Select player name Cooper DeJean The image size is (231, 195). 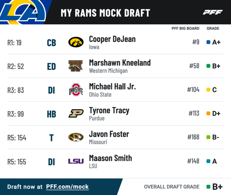click(112, 39)
